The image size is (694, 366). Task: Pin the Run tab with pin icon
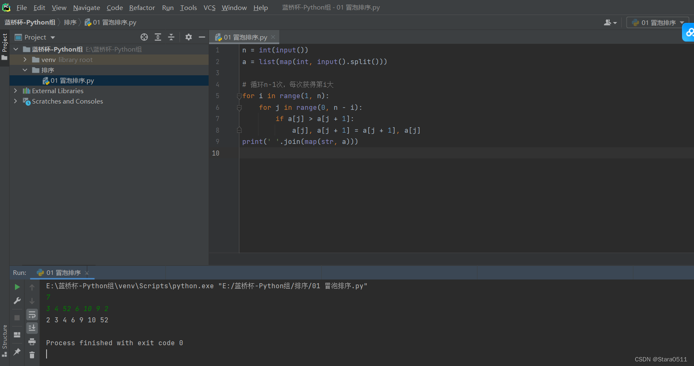(x=17, y=352)
